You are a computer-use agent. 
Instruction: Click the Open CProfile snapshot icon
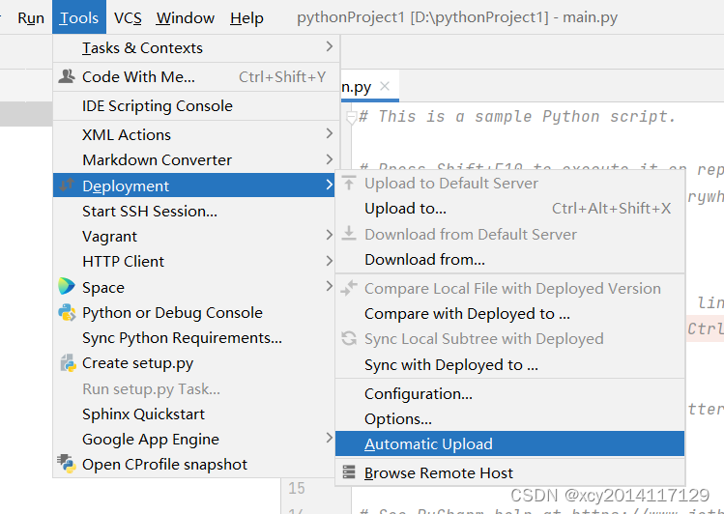[x=67, y=464]
